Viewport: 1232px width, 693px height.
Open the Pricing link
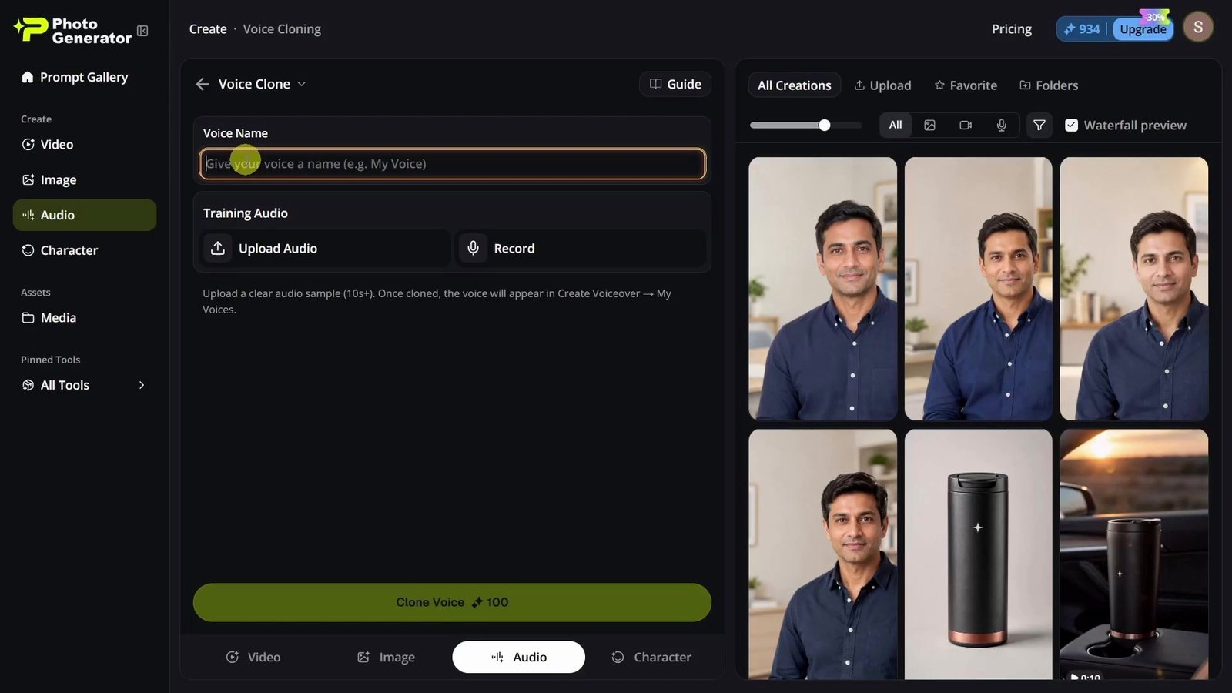click(x=1011, y=29)
